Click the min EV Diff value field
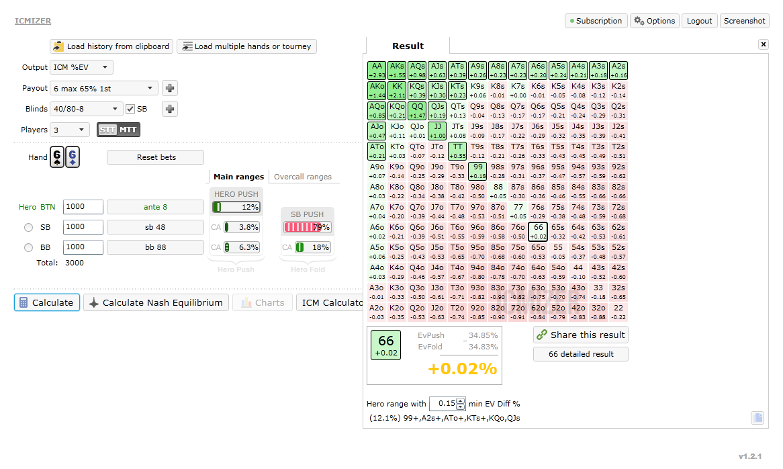Screen dimensions: 783x469 click(x=443, y=404)
